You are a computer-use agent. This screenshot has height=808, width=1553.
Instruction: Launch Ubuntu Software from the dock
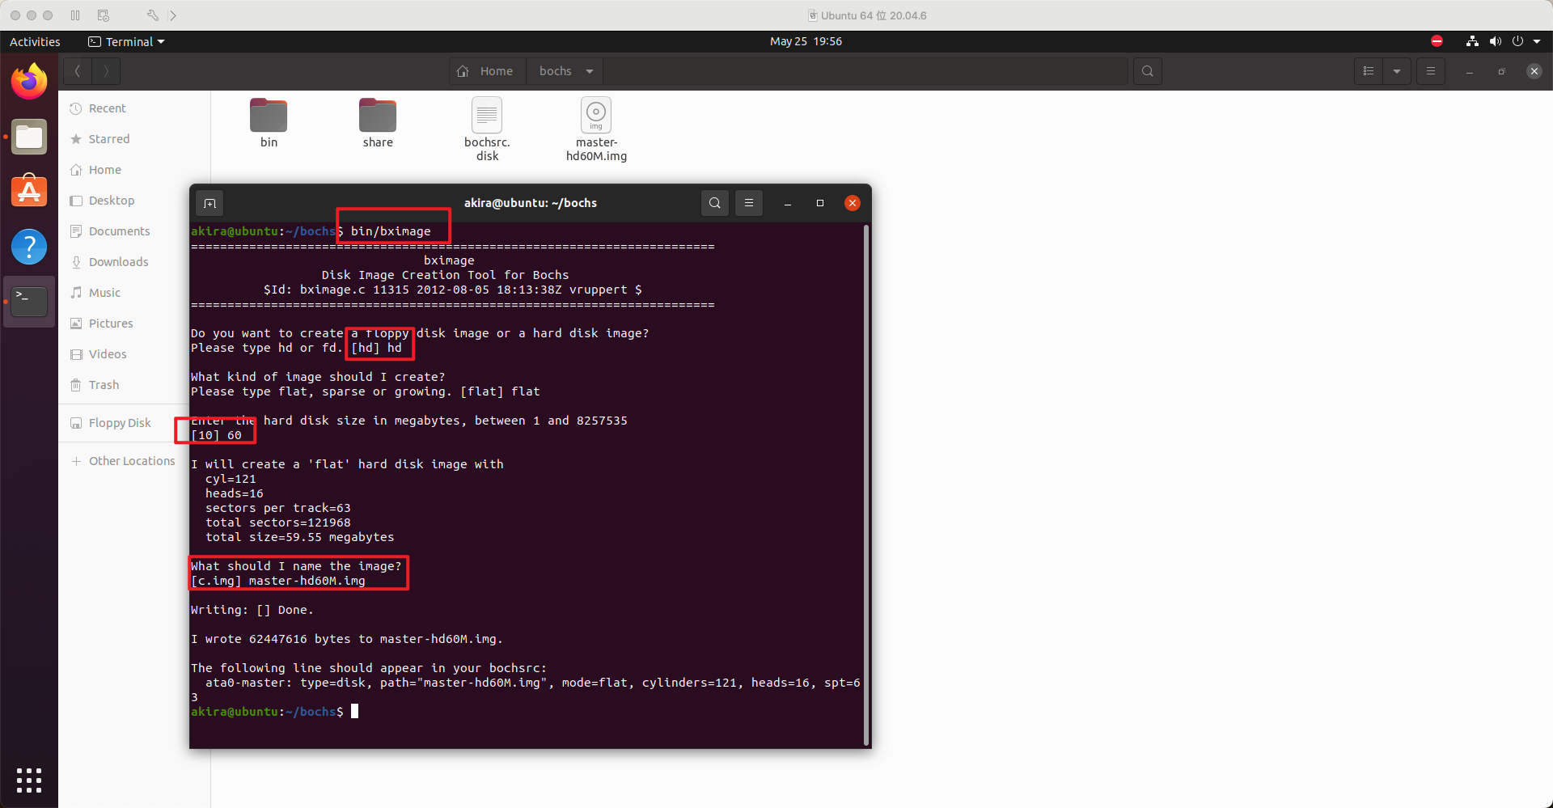coord(29,192)
